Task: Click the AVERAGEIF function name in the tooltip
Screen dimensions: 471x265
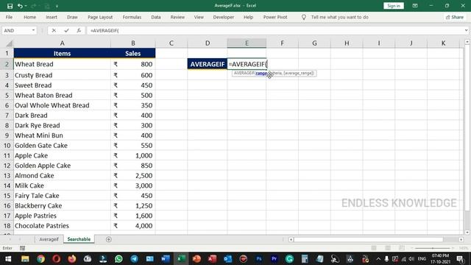Action: pos(244,73)
